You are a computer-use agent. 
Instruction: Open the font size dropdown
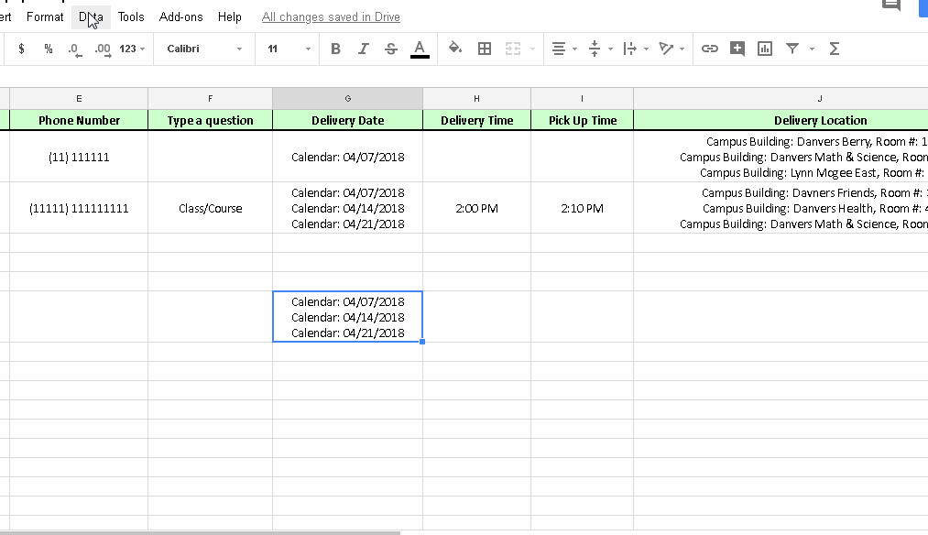[284, 49]
